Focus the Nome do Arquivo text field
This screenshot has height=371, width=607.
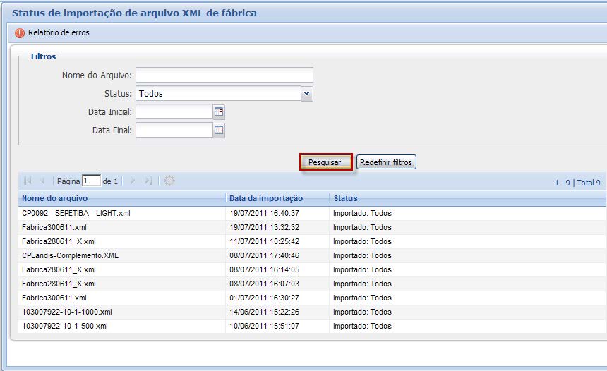point(224,75)
